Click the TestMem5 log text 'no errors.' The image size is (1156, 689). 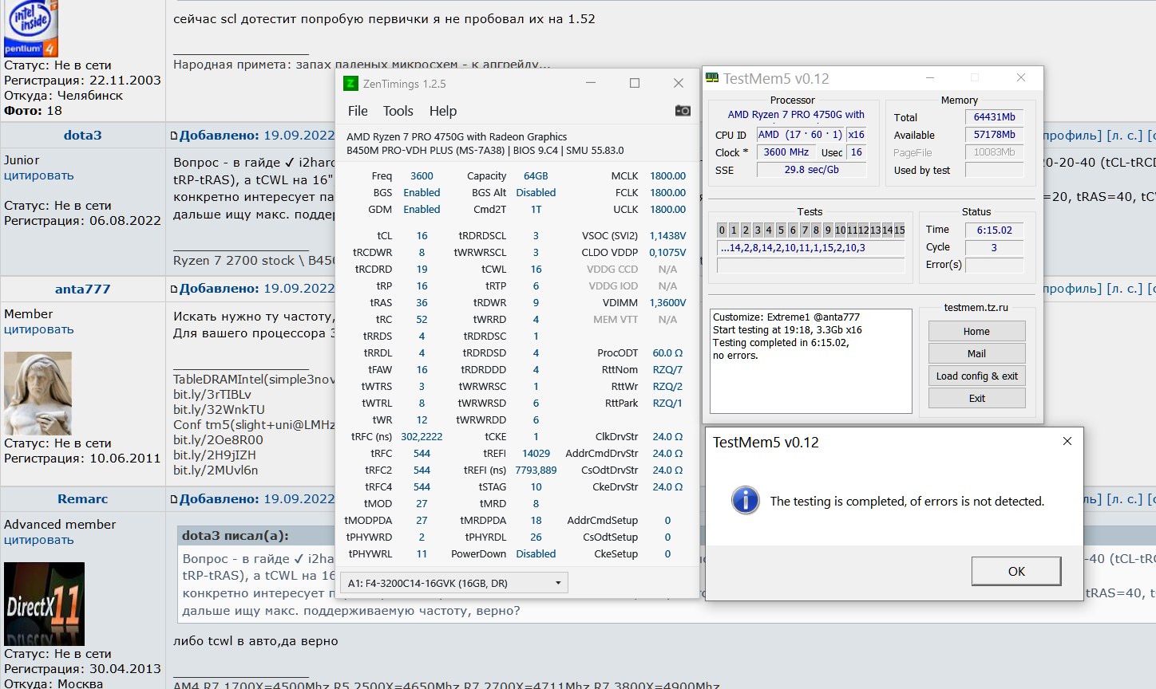coord(735,356)
